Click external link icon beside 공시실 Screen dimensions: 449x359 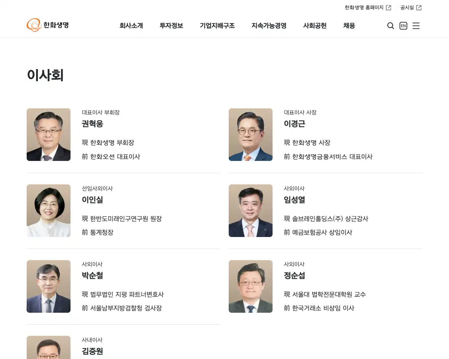tap(419, 8)
